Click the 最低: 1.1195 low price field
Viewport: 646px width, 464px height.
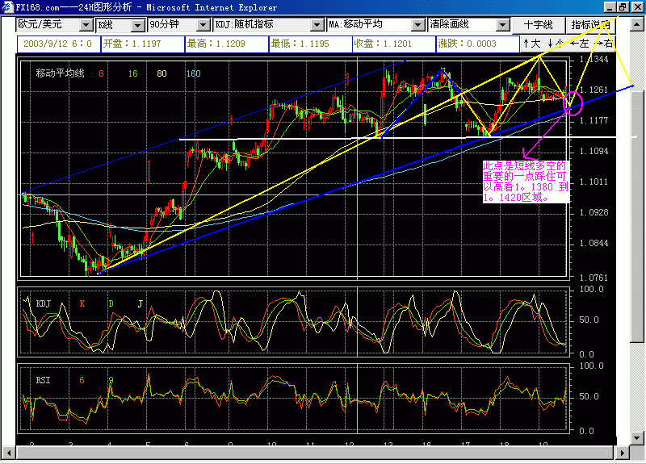[311, 44]
